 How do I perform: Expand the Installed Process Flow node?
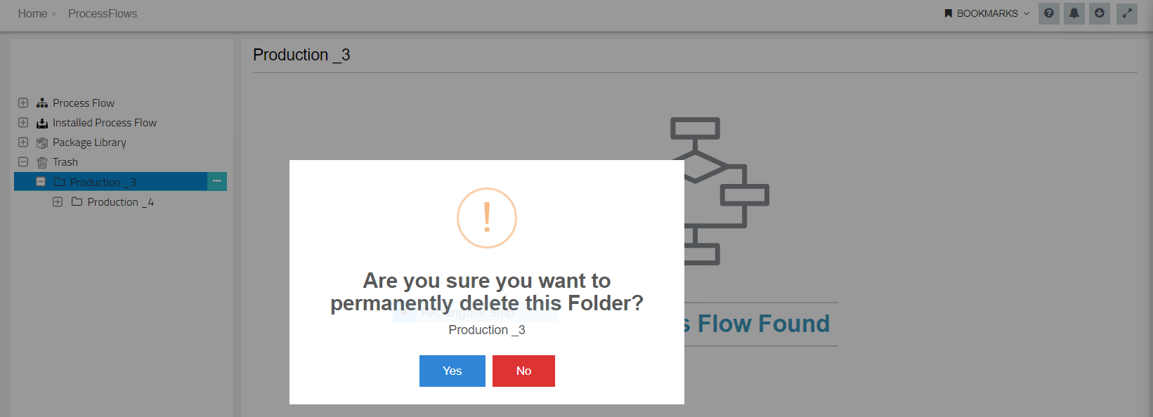pyautogui.click(x=23, y=122)
